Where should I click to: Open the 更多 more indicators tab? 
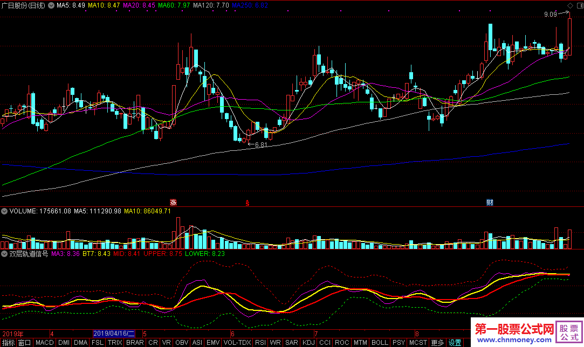[438, 343]
